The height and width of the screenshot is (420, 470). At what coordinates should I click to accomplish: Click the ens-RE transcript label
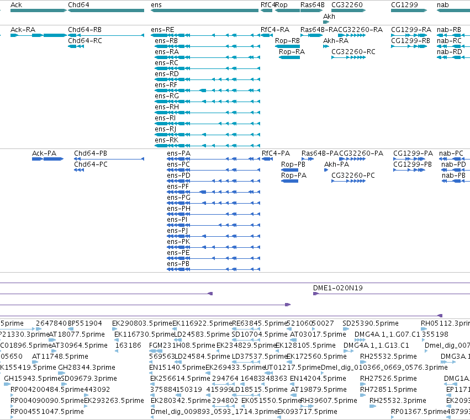[x=162, y=30]
